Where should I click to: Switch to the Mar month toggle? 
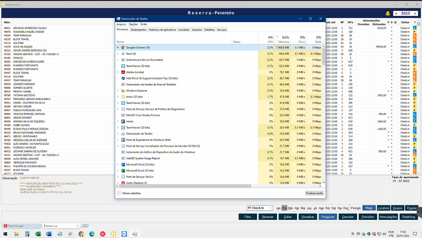290,208
